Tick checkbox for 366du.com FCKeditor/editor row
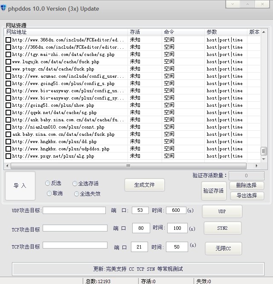The image size is (273, 284). click(8, 47)
